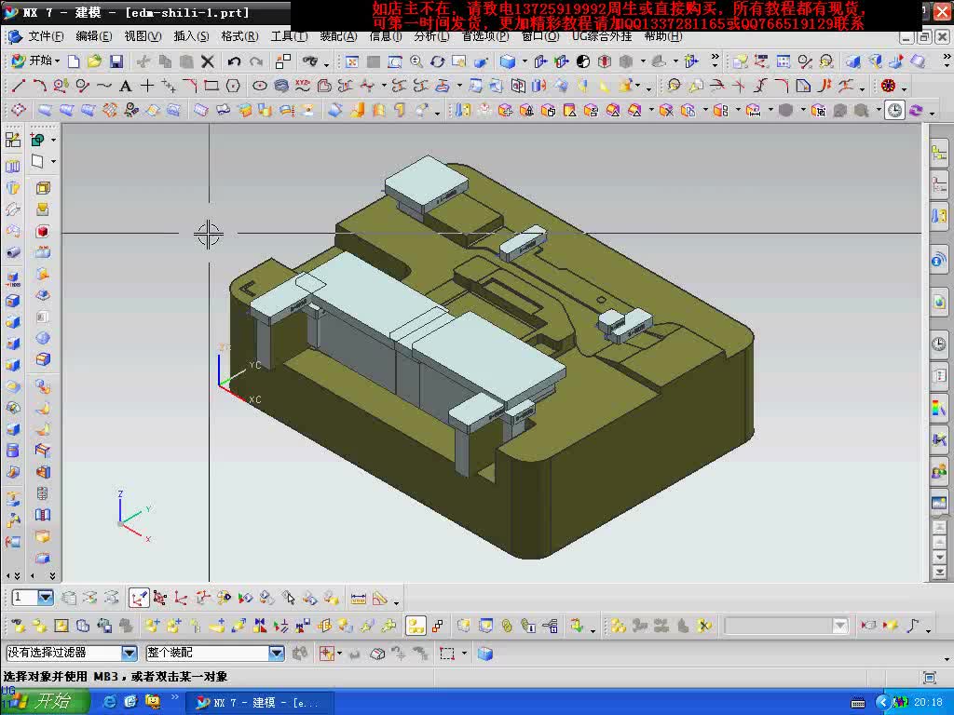954x715 pixels.
Task: Undo the last action
Action: [234, 61]
